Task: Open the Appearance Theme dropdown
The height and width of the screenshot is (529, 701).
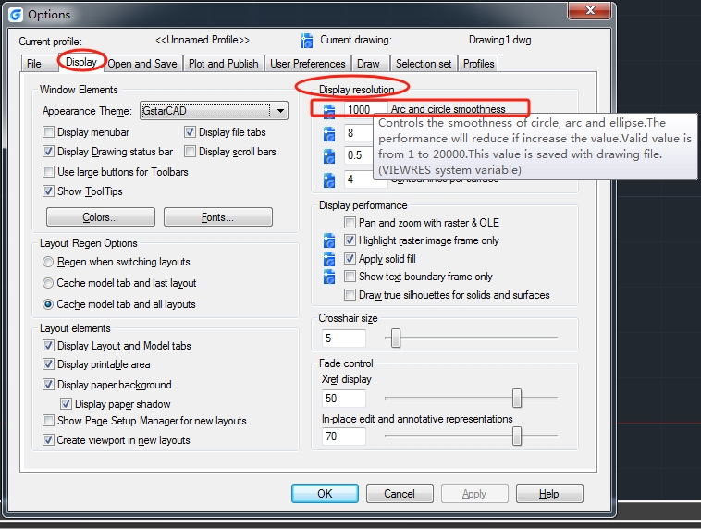Action: (x=281, y=111)
